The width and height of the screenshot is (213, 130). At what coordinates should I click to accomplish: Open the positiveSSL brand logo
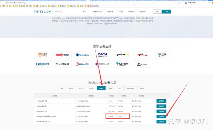pos(122,55)
